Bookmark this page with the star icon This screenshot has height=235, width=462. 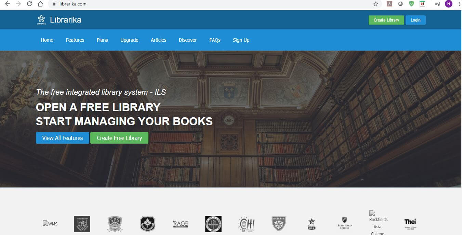[x=376, y=4]
